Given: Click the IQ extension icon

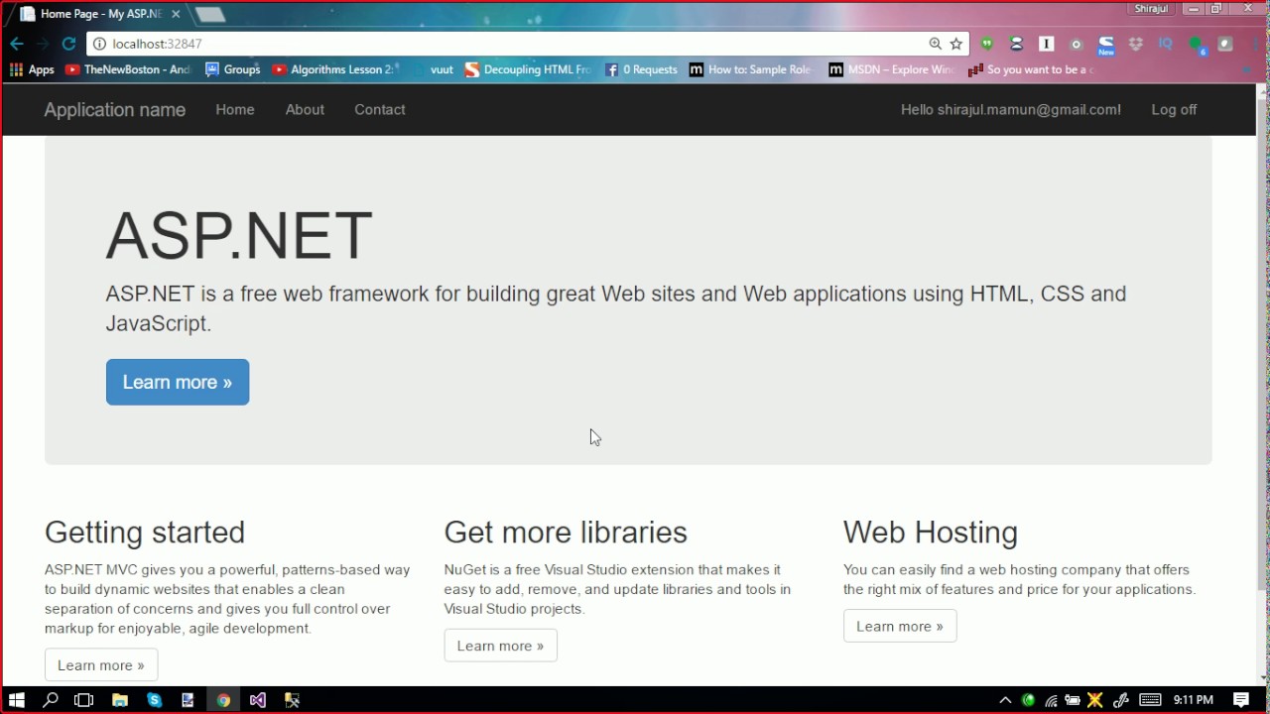Looking at the screenshot, I should (1166, 44).
